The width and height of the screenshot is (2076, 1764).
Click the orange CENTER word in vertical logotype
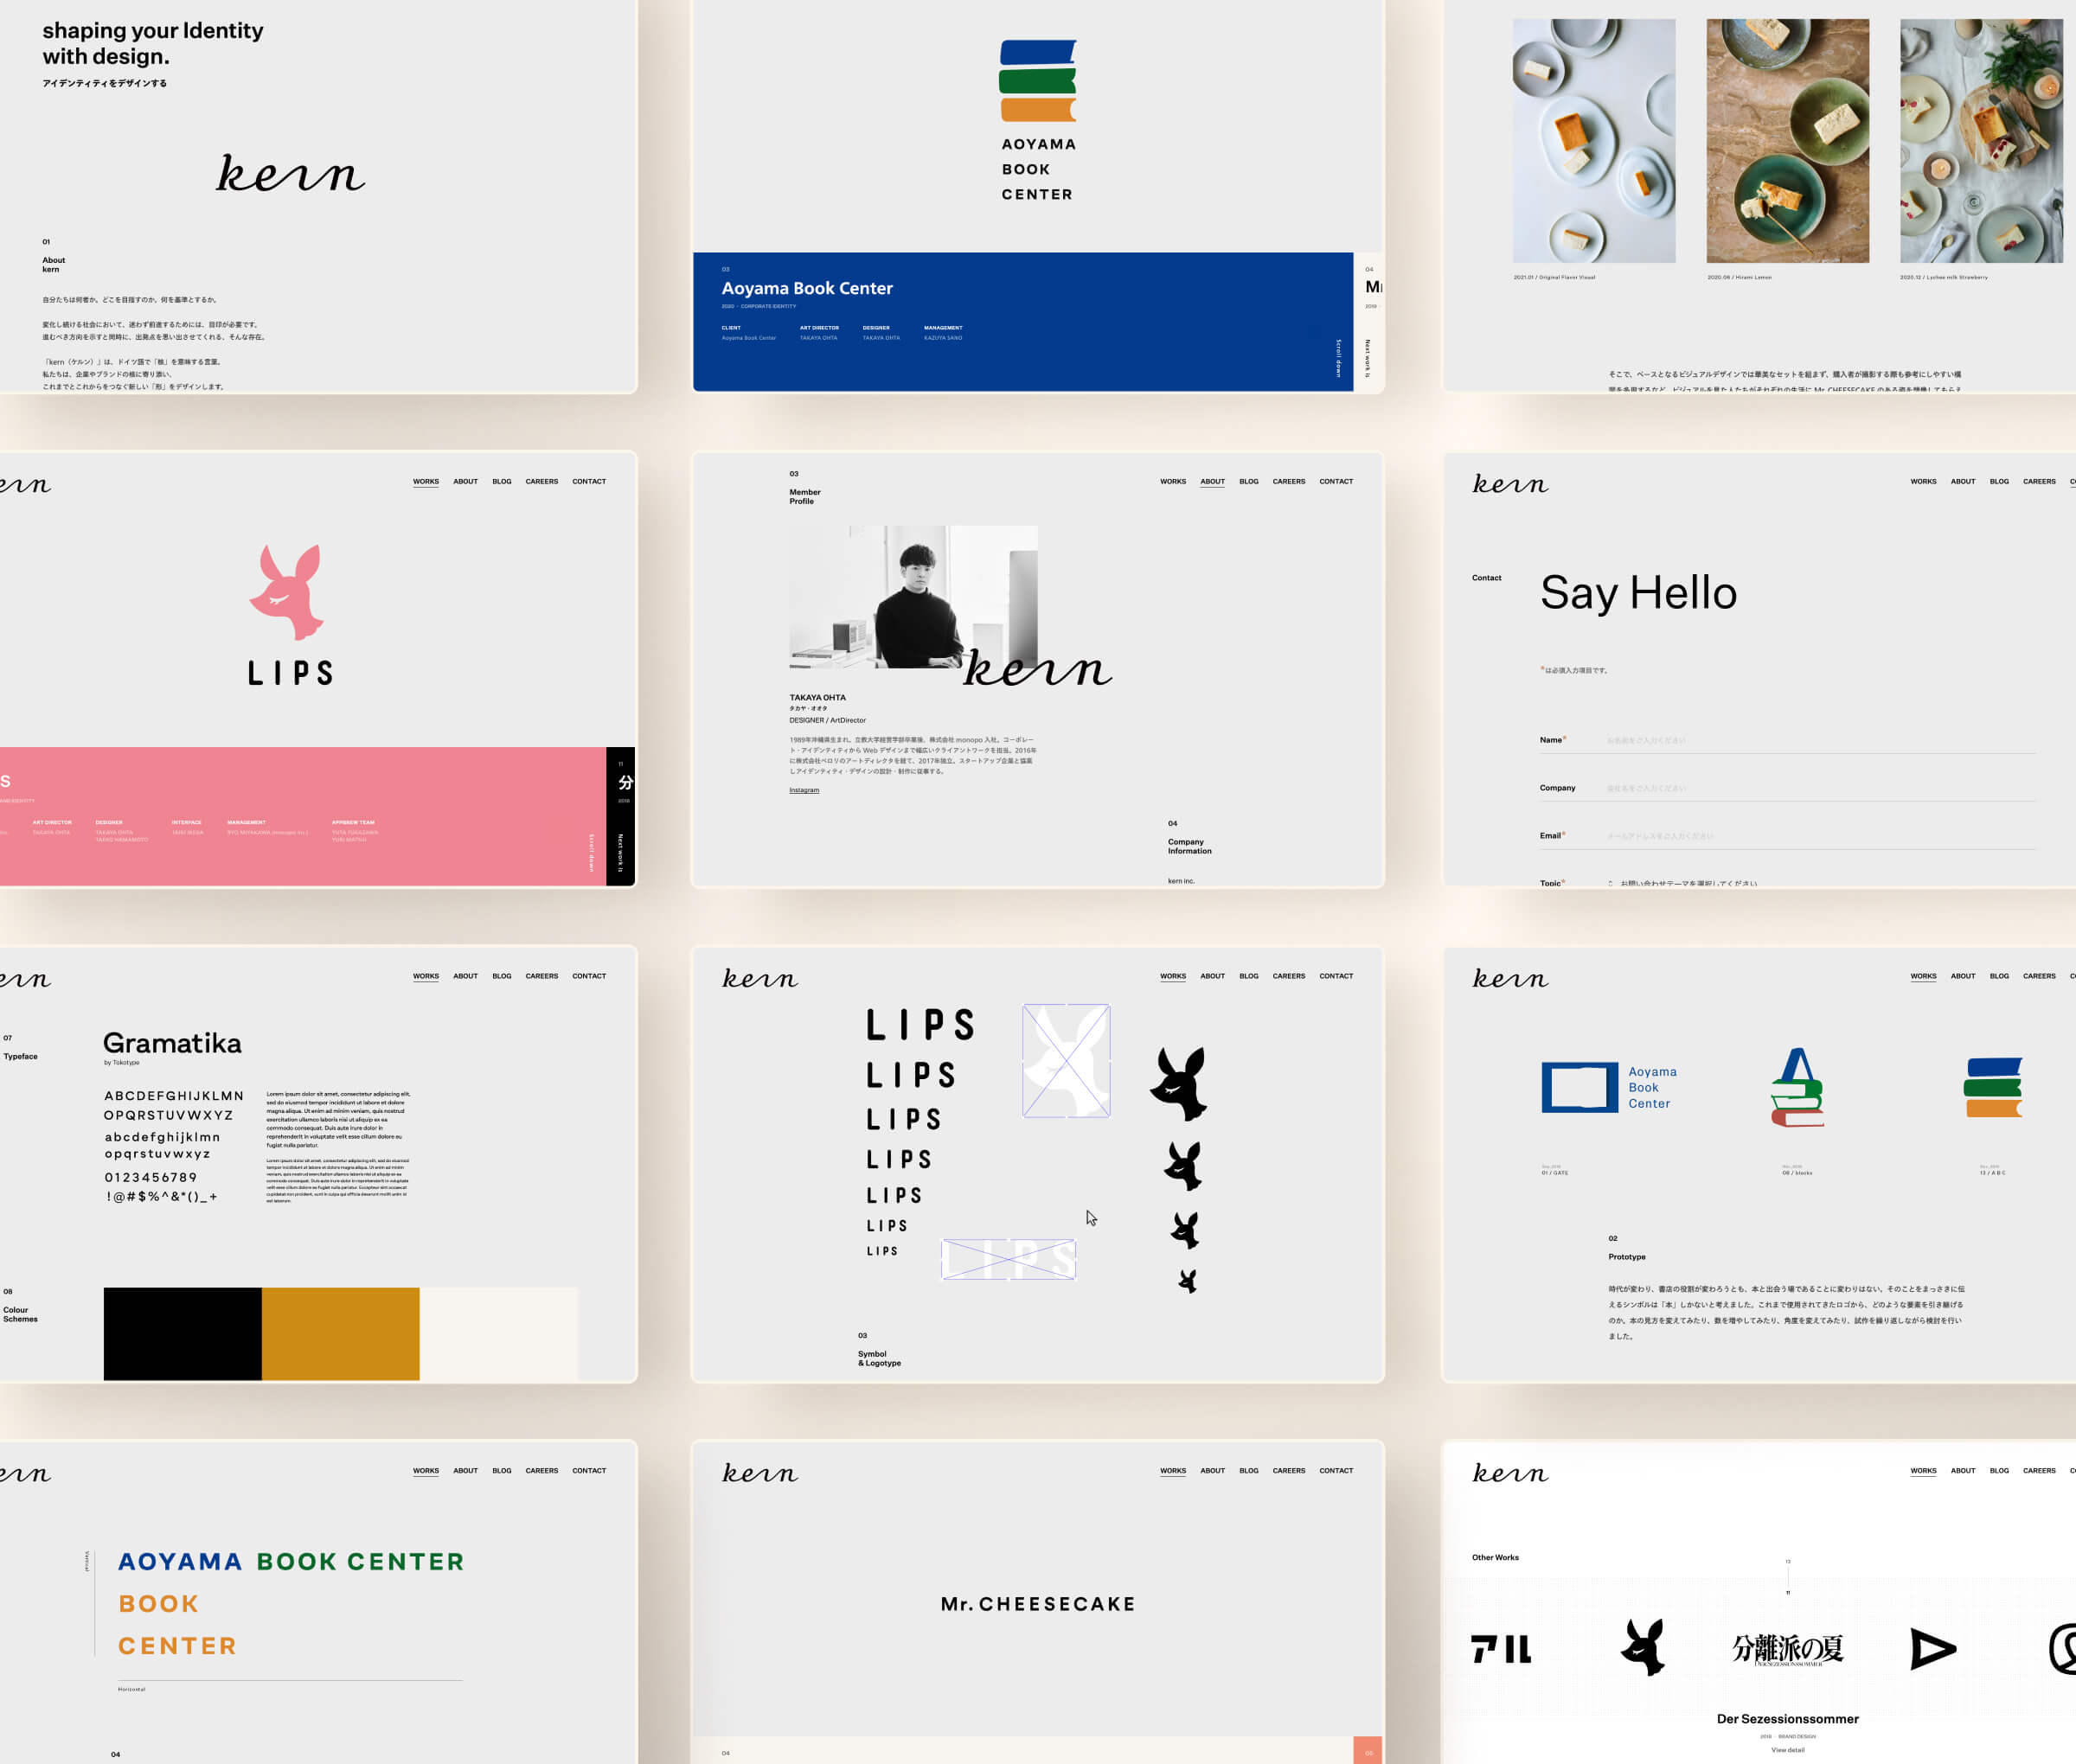177,1646
